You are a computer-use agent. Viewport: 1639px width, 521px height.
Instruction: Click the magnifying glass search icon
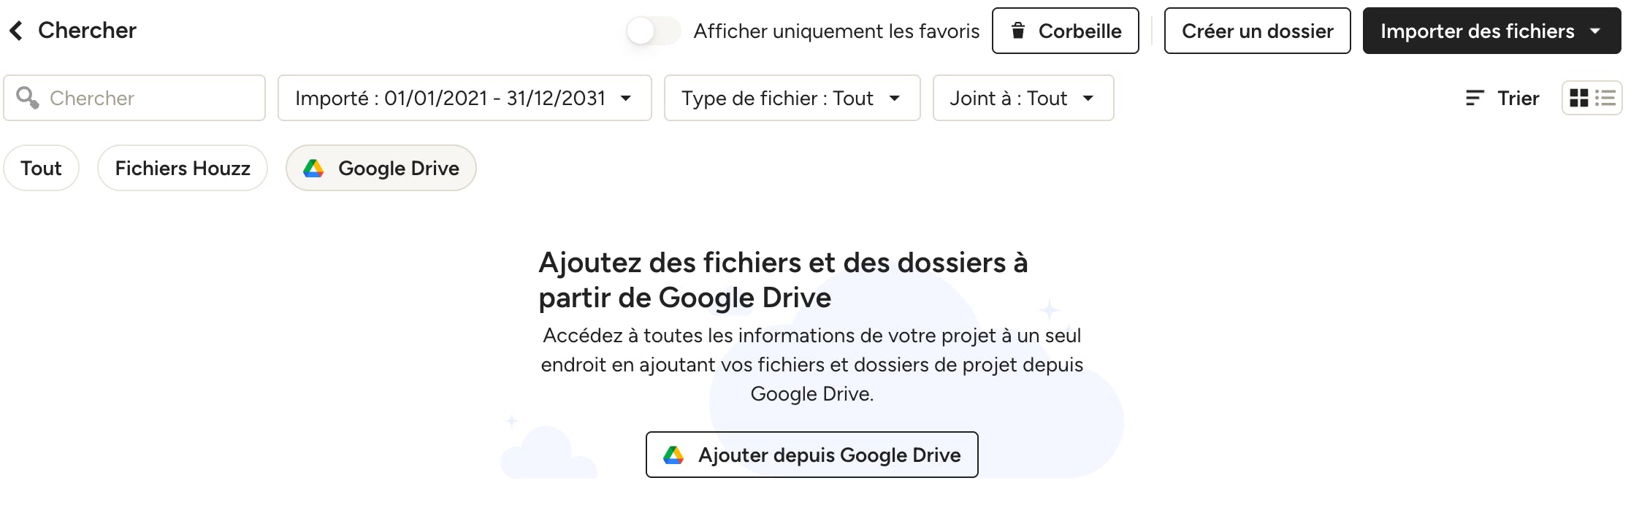[28, 98]
